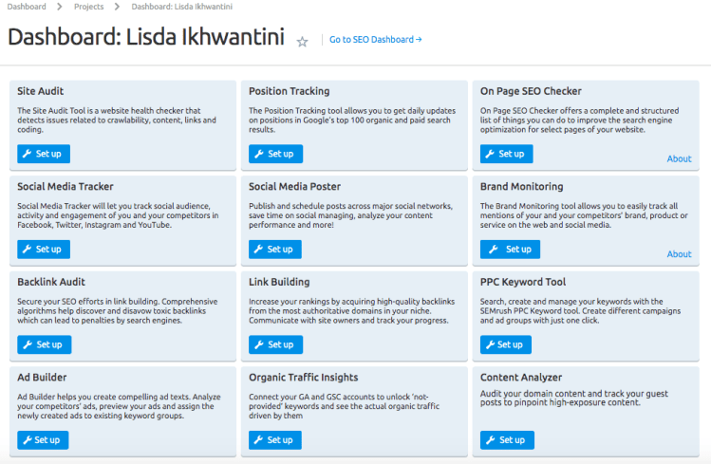Set up the PPC Keyword Tool
This screenshot has width=711, height=464.
[x=506, y=344]
